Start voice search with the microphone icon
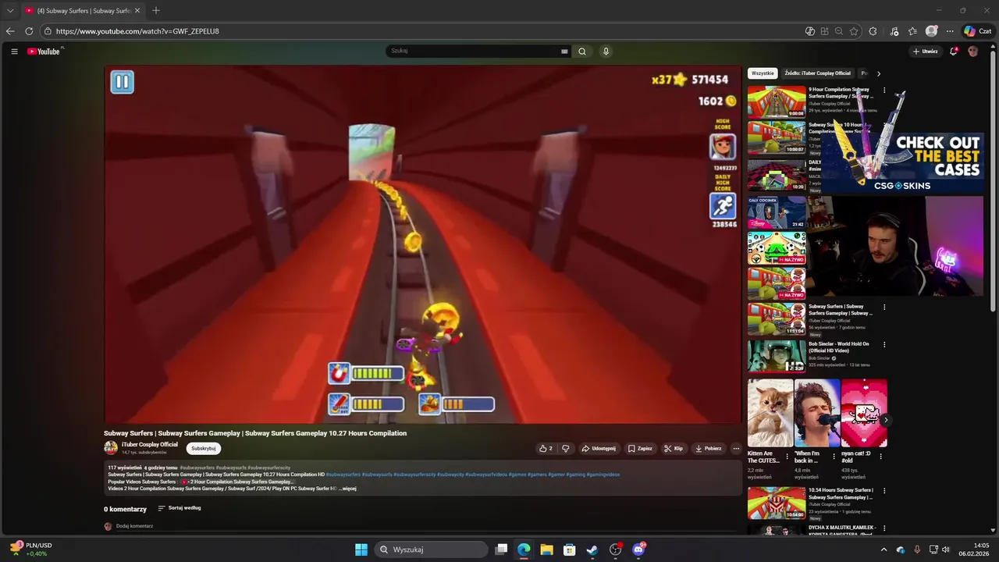This screenshot has width=999, height=562. (606, 52)
